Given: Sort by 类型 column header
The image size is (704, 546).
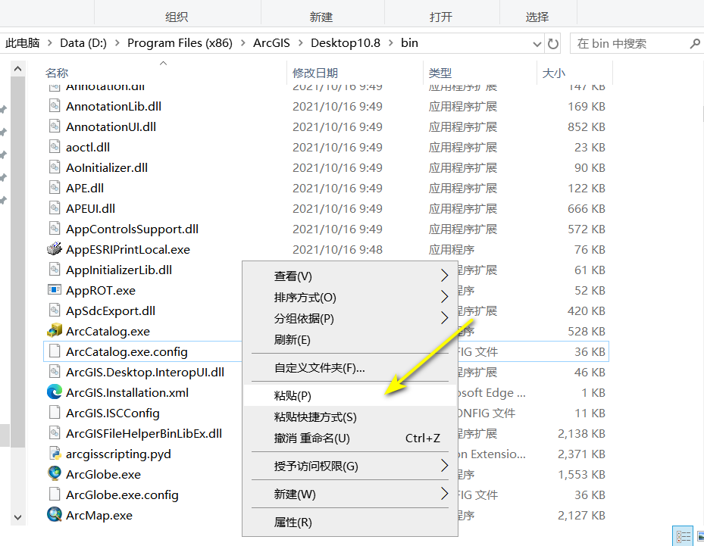Looking at the screenshot, I should pos(440,73).
